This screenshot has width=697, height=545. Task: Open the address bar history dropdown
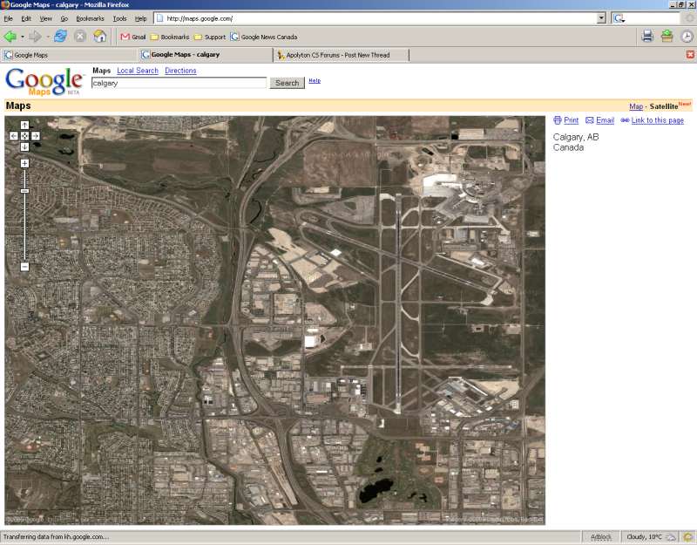tap(601, 18)
